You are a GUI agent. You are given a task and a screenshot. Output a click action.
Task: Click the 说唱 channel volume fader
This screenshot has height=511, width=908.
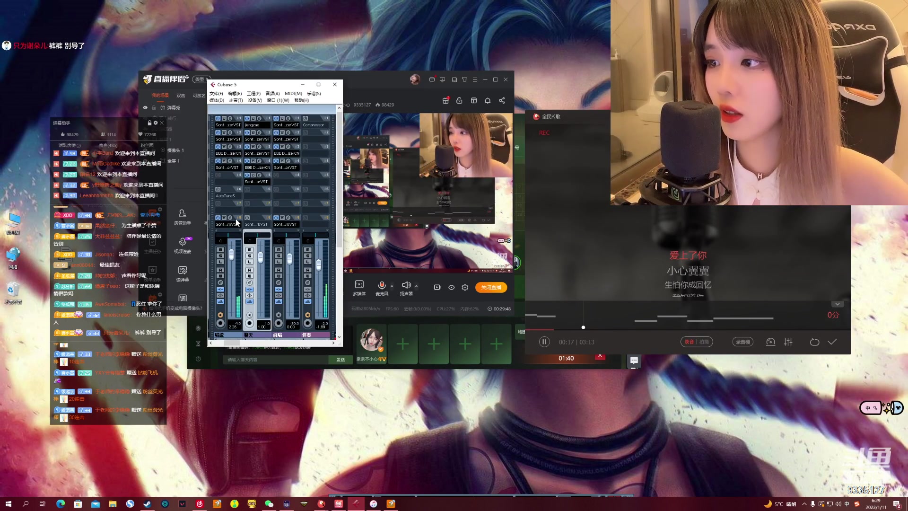(x=289, y=259)
